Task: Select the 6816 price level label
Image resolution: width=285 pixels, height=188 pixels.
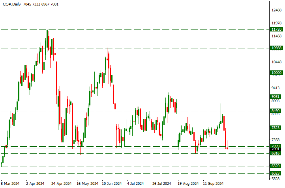Action: click(x=276, y=153)
